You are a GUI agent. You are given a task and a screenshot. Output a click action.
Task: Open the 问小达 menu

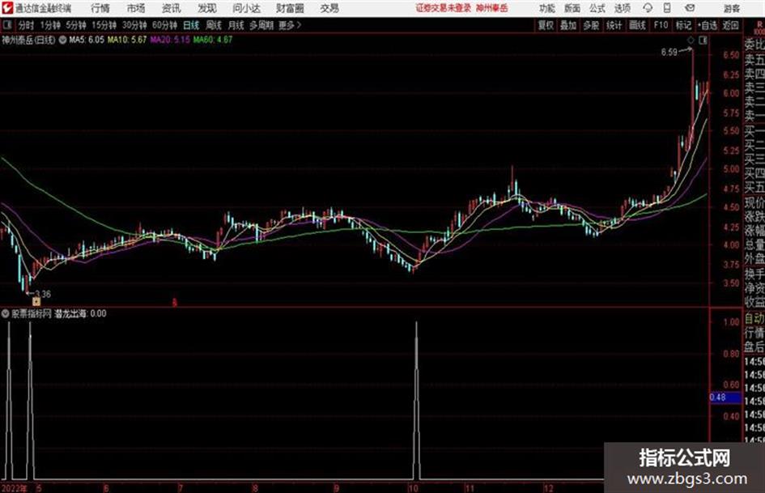pos(246,8)
